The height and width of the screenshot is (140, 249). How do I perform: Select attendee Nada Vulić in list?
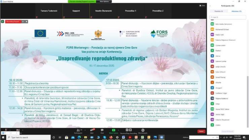click(x=228, y=35)
